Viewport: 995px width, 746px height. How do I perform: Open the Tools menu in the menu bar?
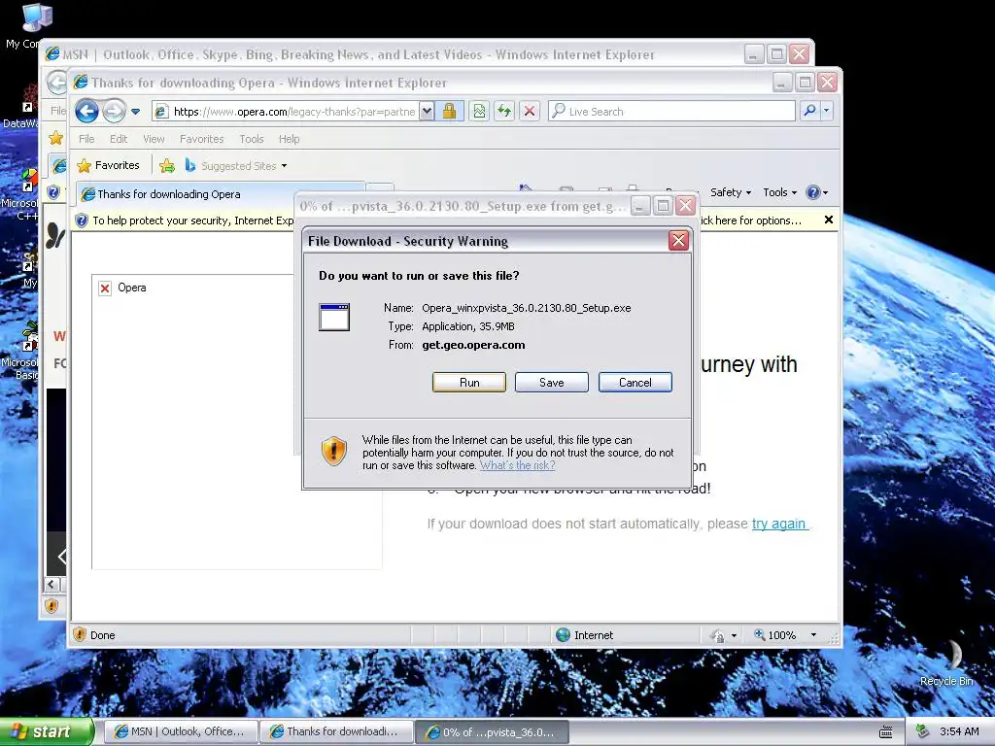point(252,139)
